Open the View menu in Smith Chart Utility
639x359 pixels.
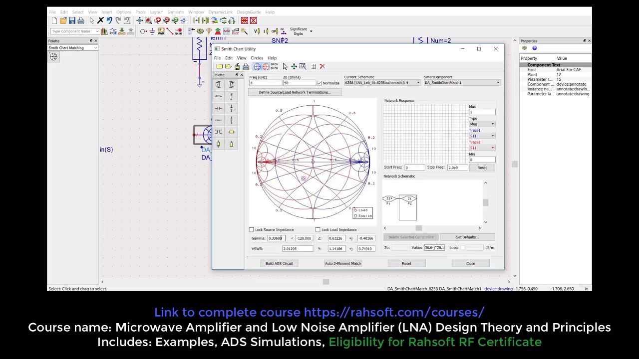pos(242,58)
